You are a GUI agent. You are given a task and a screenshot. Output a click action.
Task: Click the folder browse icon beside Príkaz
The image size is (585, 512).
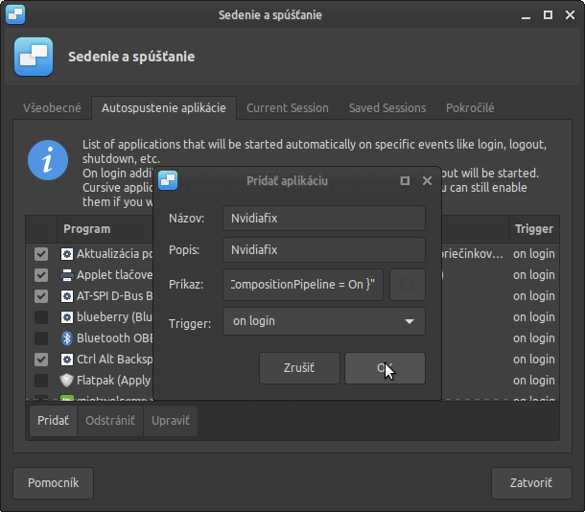408,285
